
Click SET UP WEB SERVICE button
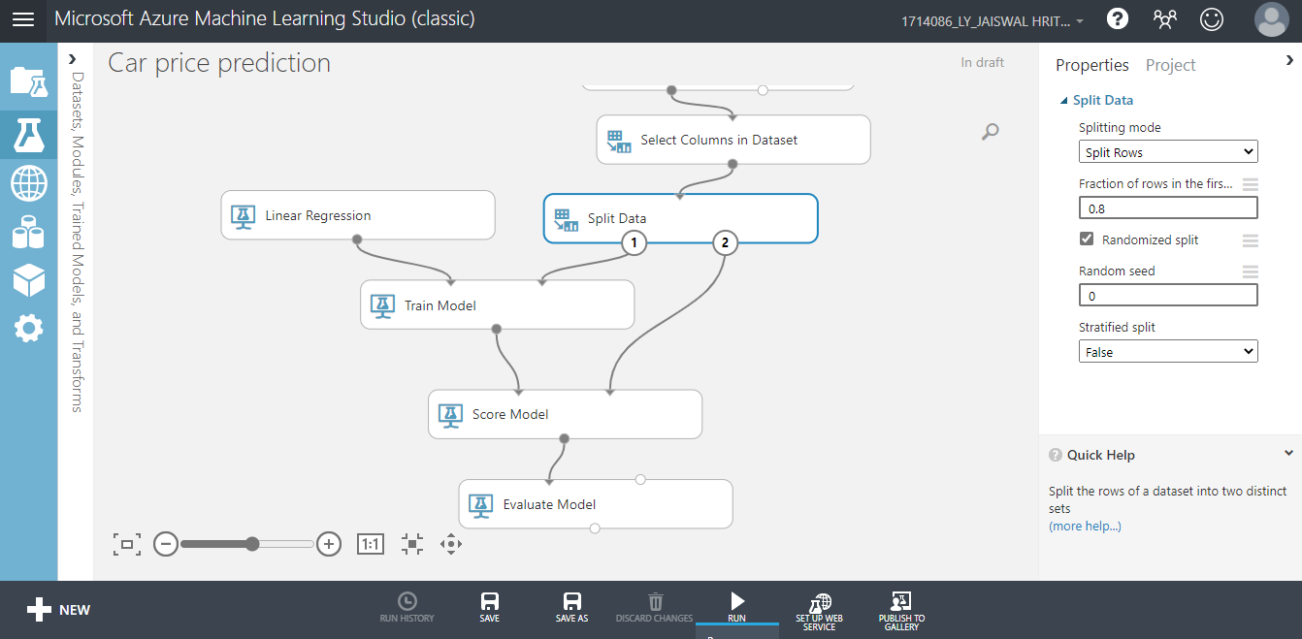click(x=820, y=613)
